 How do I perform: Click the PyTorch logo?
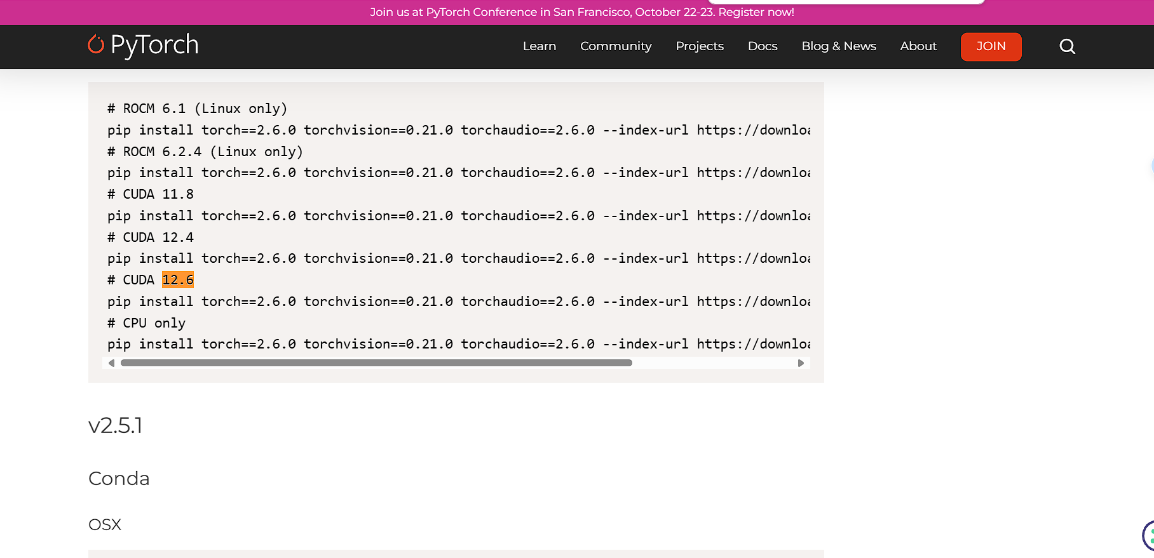(x=143, y=45)
